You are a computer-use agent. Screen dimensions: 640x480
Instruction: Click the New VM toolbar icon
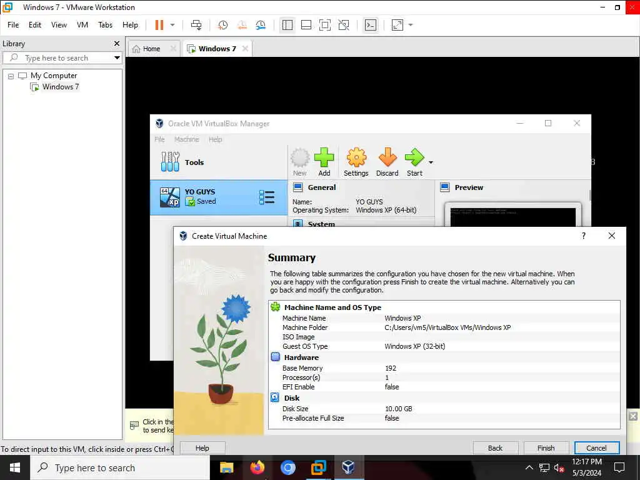click(299, 162)
